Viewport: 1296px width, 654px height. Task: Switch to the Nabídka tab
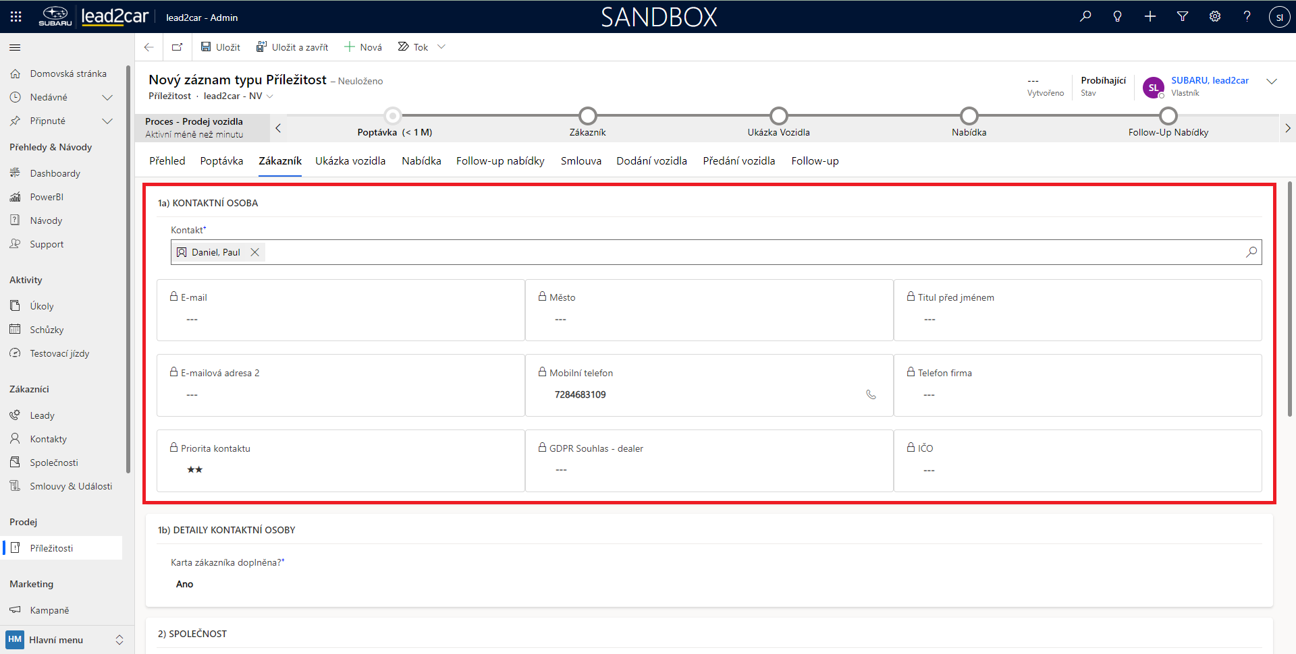[x=421, y=161]
